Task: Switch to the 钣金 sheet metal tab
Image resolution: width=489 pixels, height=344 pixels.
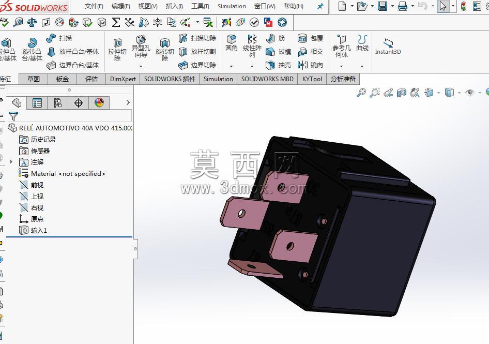Action: click(63, 79)
